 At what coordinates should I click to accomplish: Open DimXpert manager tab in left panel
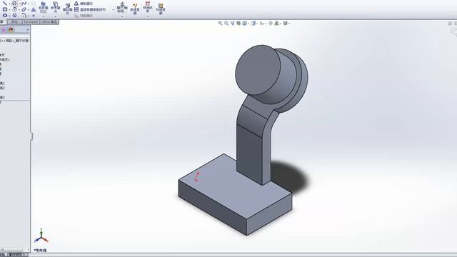point(4,30)
